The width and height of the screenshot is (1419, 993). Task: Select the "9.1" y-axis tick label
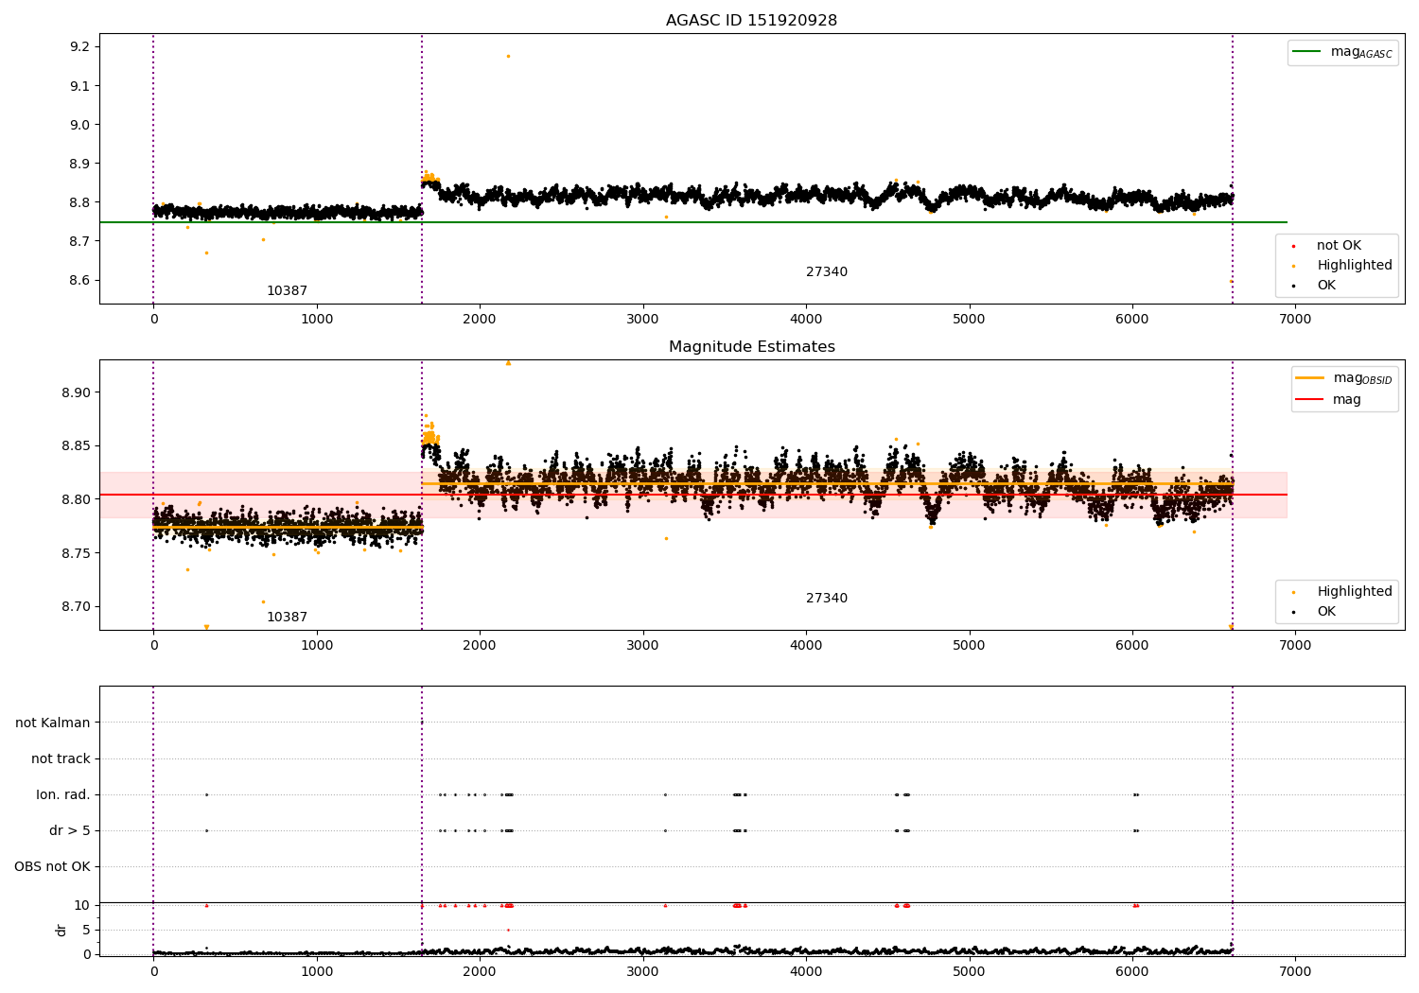[x=79, y=86]
